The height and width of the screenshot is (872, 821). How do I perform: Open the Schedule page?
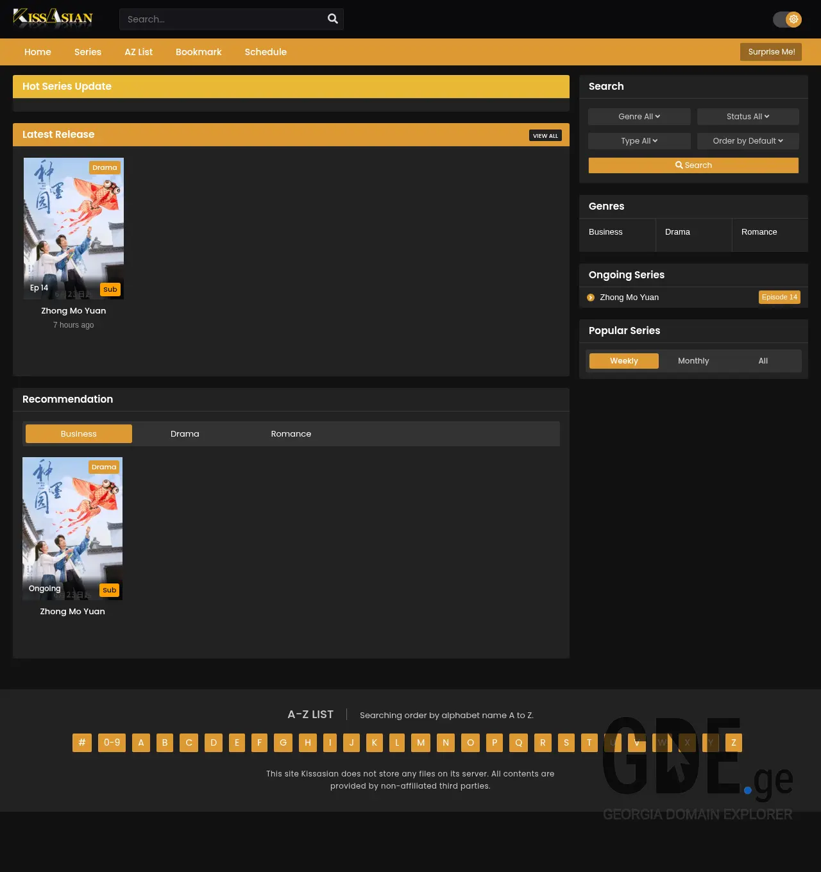click(266, 52)
